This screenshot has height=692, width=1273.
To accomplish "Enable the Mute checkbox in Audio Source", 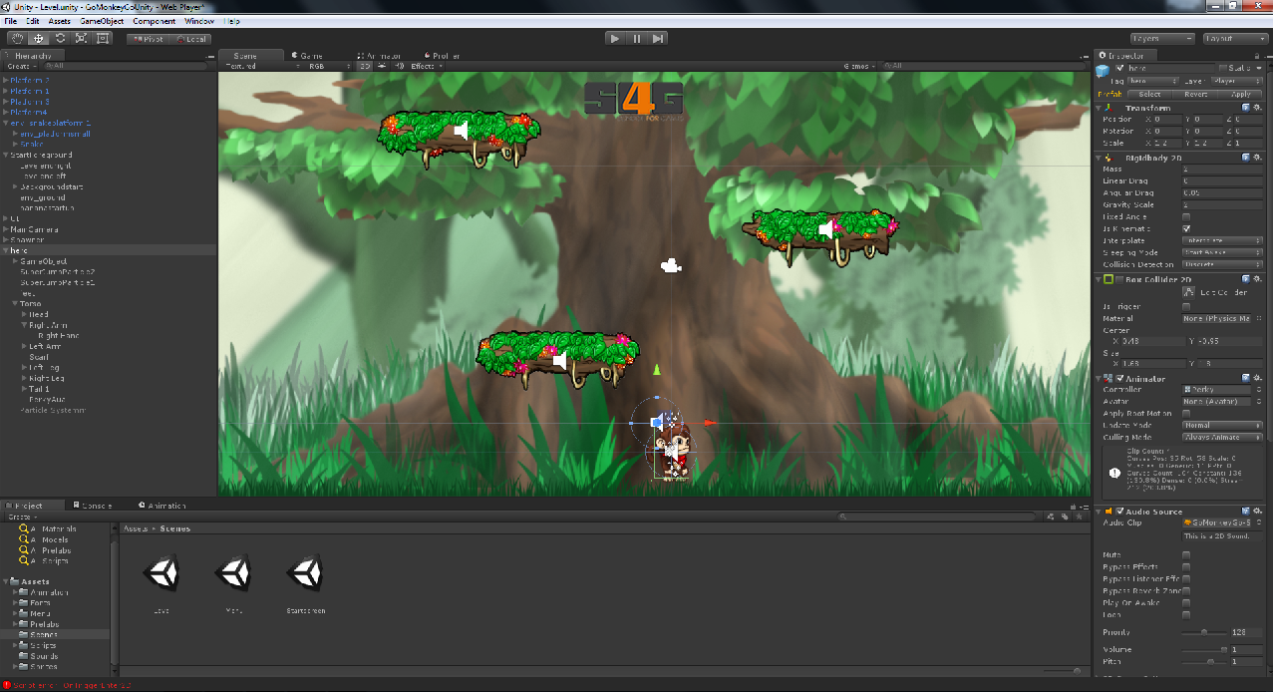I will (1186, 554).
